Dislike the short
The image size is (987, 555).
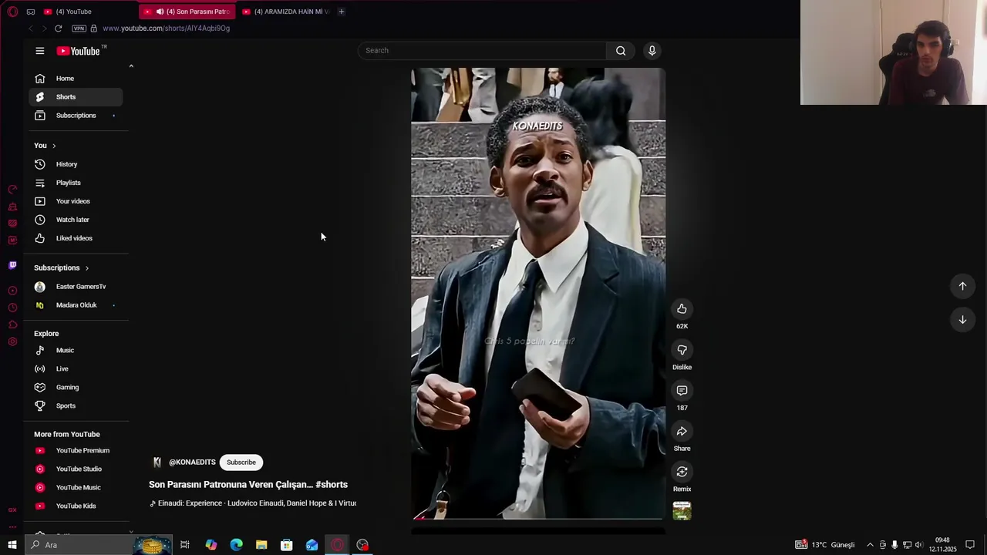682,350
